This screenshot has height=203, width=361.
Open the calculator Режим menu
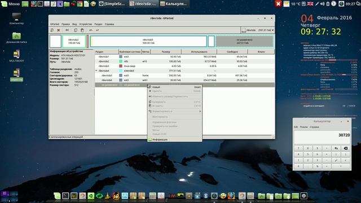click(303, 127)
